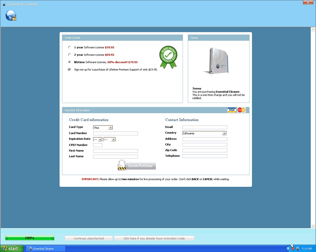Click the green money back guarantee badge
The width and height of the screenshot is (316, 252).
tap(168, 56)
